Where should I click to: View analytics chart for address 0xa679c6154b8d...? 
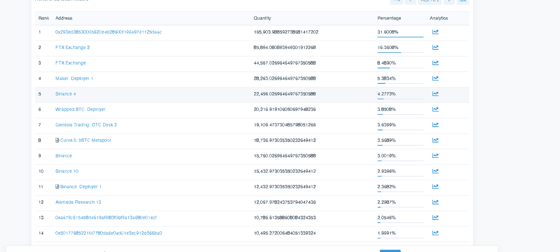pyautogui.click(x=435, y=218)
